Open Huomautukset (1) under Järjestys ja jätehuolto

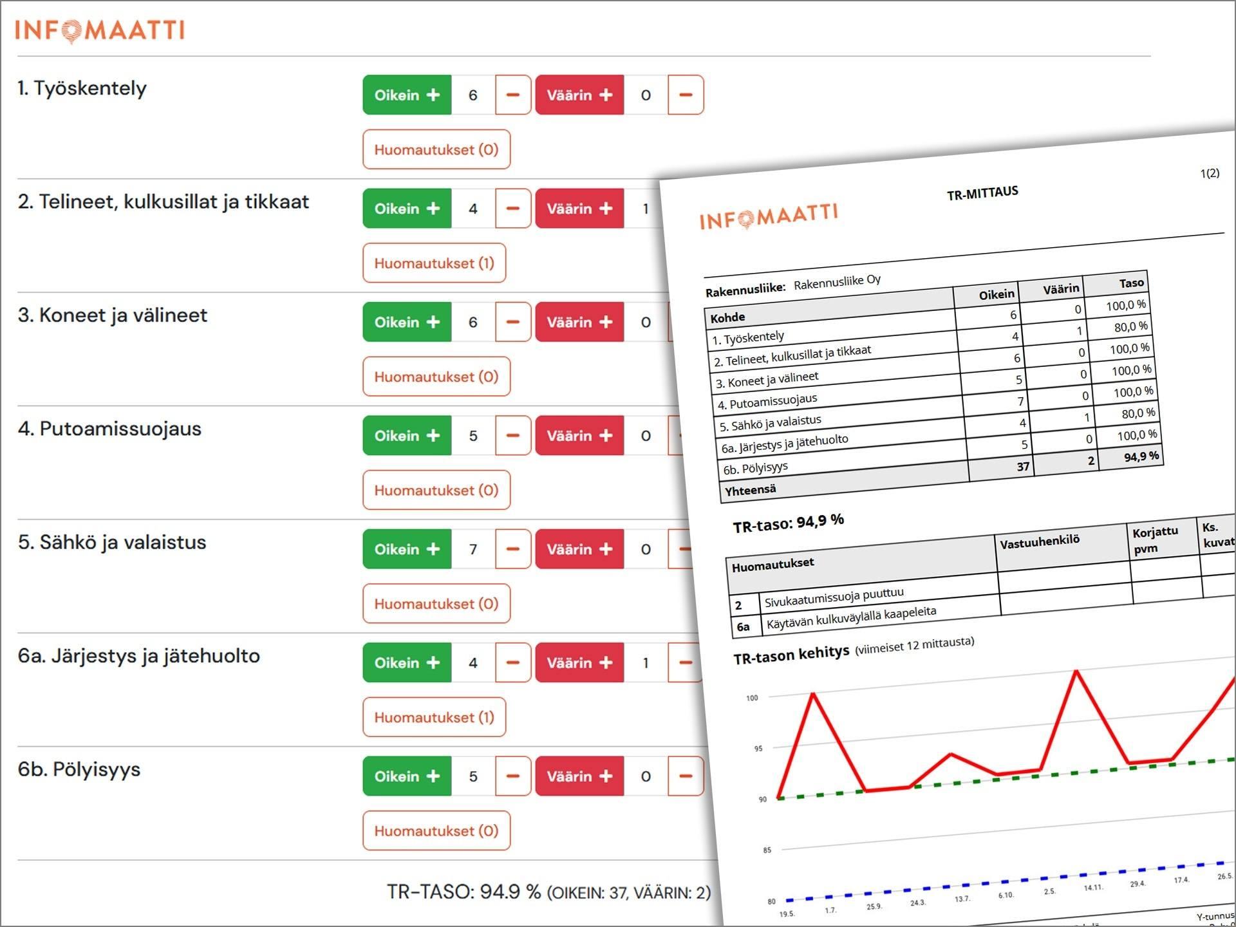[x=435, y=717]
